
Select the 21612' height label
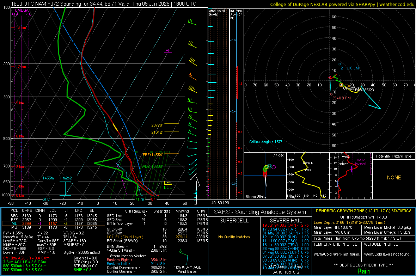coord(157,132)
